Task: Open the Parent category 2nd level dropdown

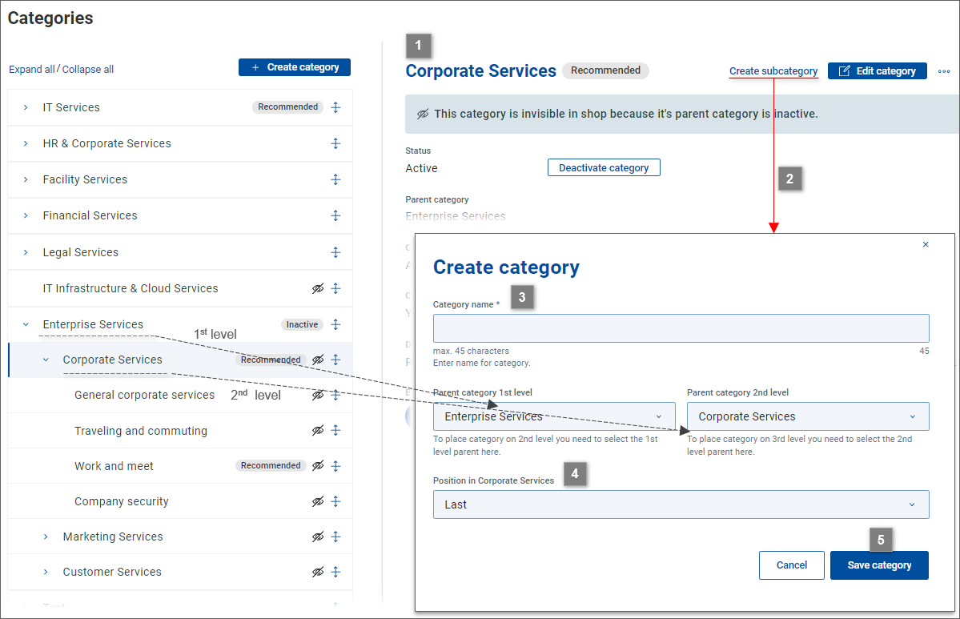Action: coord(807,416)
